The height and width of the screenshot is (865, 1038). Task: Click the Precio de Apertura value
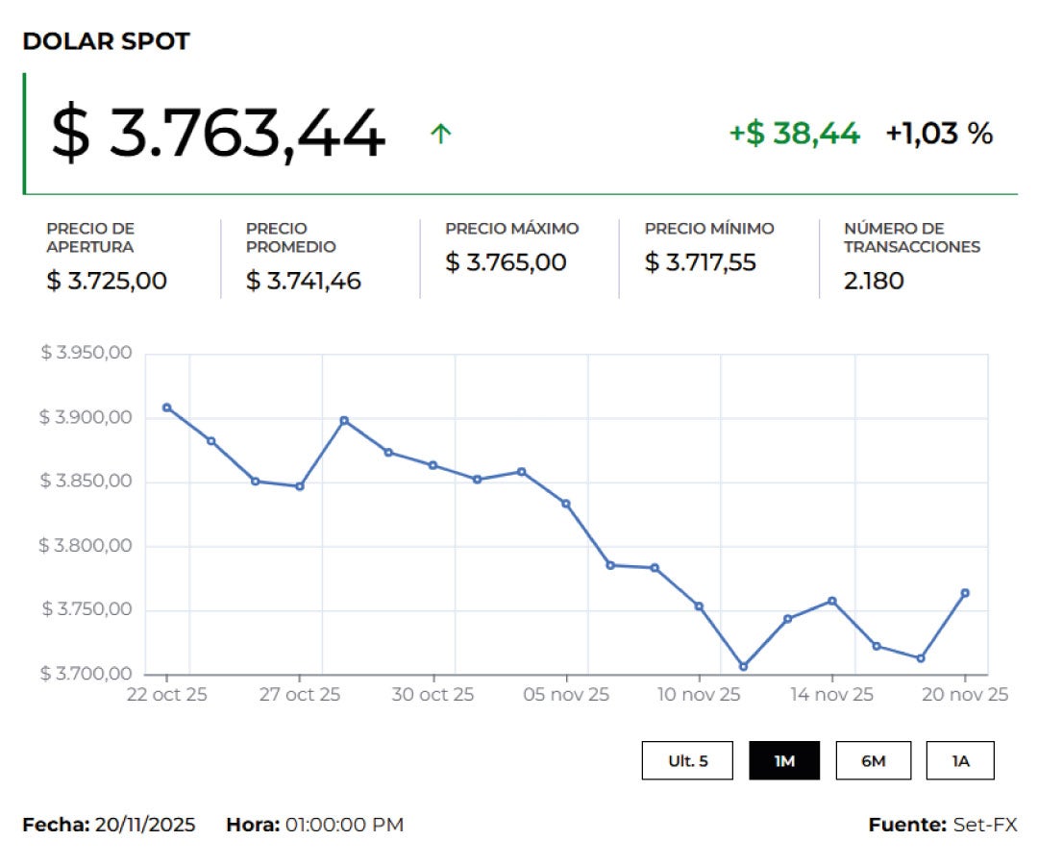click(107, 281)
